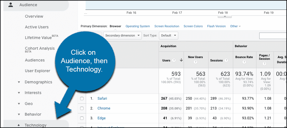The width and height of the screenshot is (287, 128).
Task: Click the Users column help icon
Action: click(174, 60)
